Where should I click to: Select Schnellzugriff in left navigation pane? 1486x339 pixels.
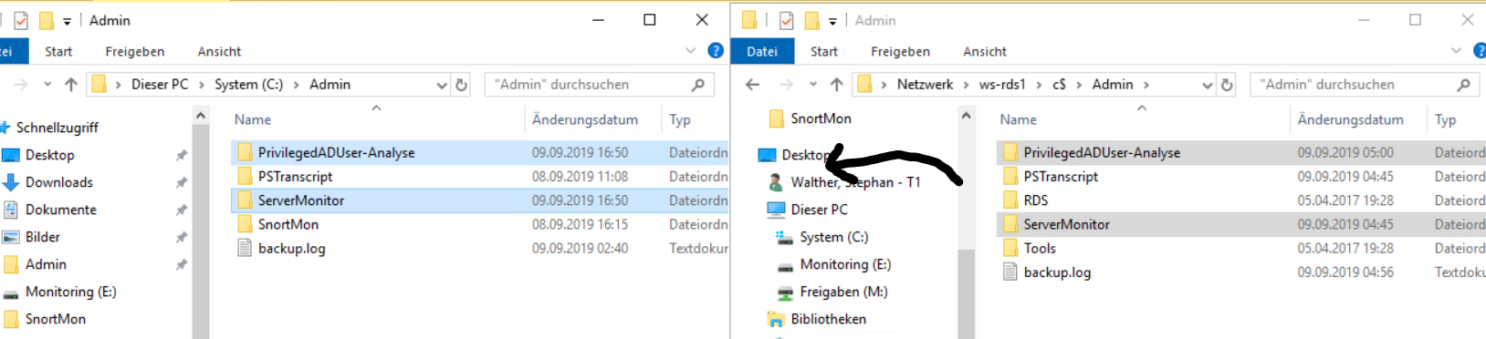click(57, 128)
